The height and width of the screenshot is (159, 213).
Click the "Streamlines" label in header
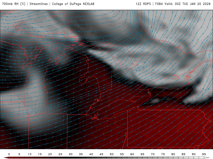pyautogui.click(x=39, y=4)
